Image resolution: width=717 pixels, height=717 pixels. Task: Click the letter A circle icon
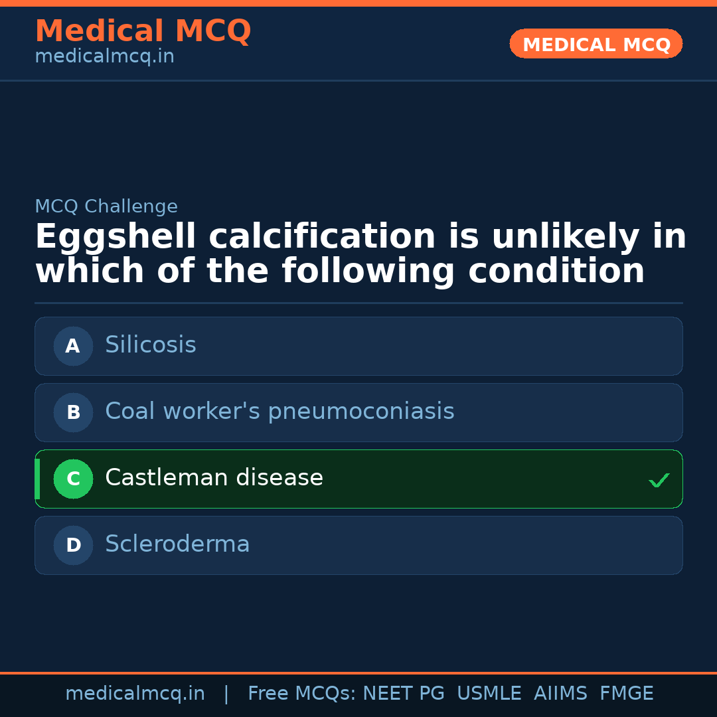click(73, 346)
